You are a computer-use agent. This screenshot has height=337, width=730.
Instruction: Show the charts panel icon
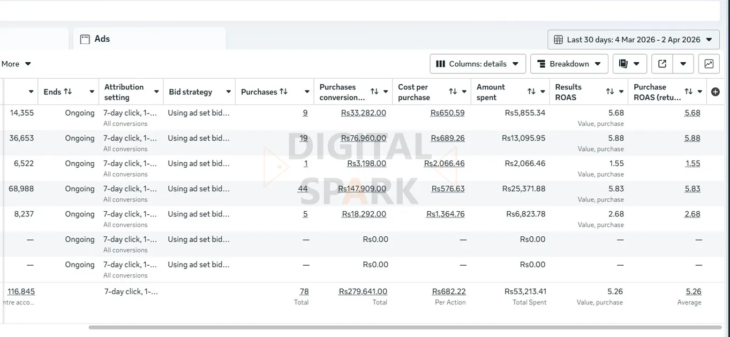click(x=709, y=64)
